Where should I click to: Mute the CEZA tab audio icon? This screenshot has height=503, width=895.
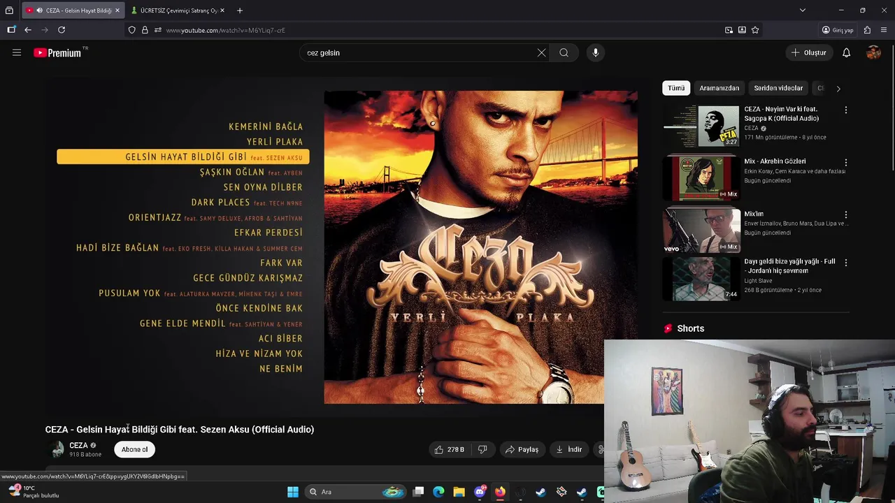coord(39,10)
